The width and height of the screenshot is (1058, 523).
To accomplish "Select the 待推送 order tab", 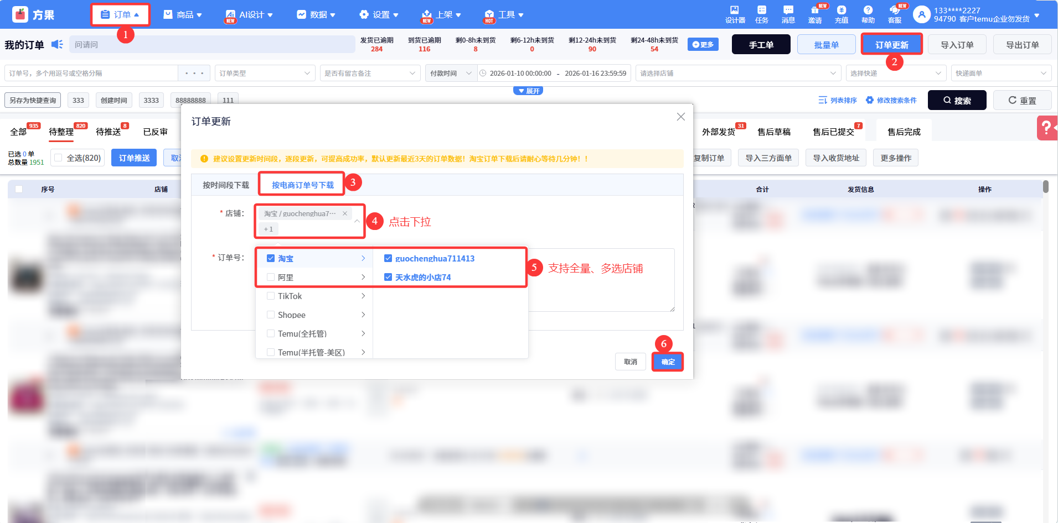I will pos(109,132).
